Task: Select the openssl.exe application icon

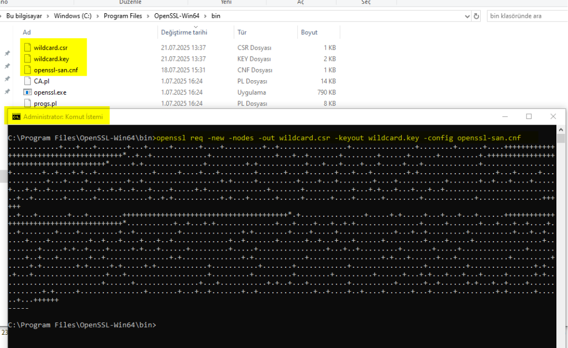Action: point(28,92)
